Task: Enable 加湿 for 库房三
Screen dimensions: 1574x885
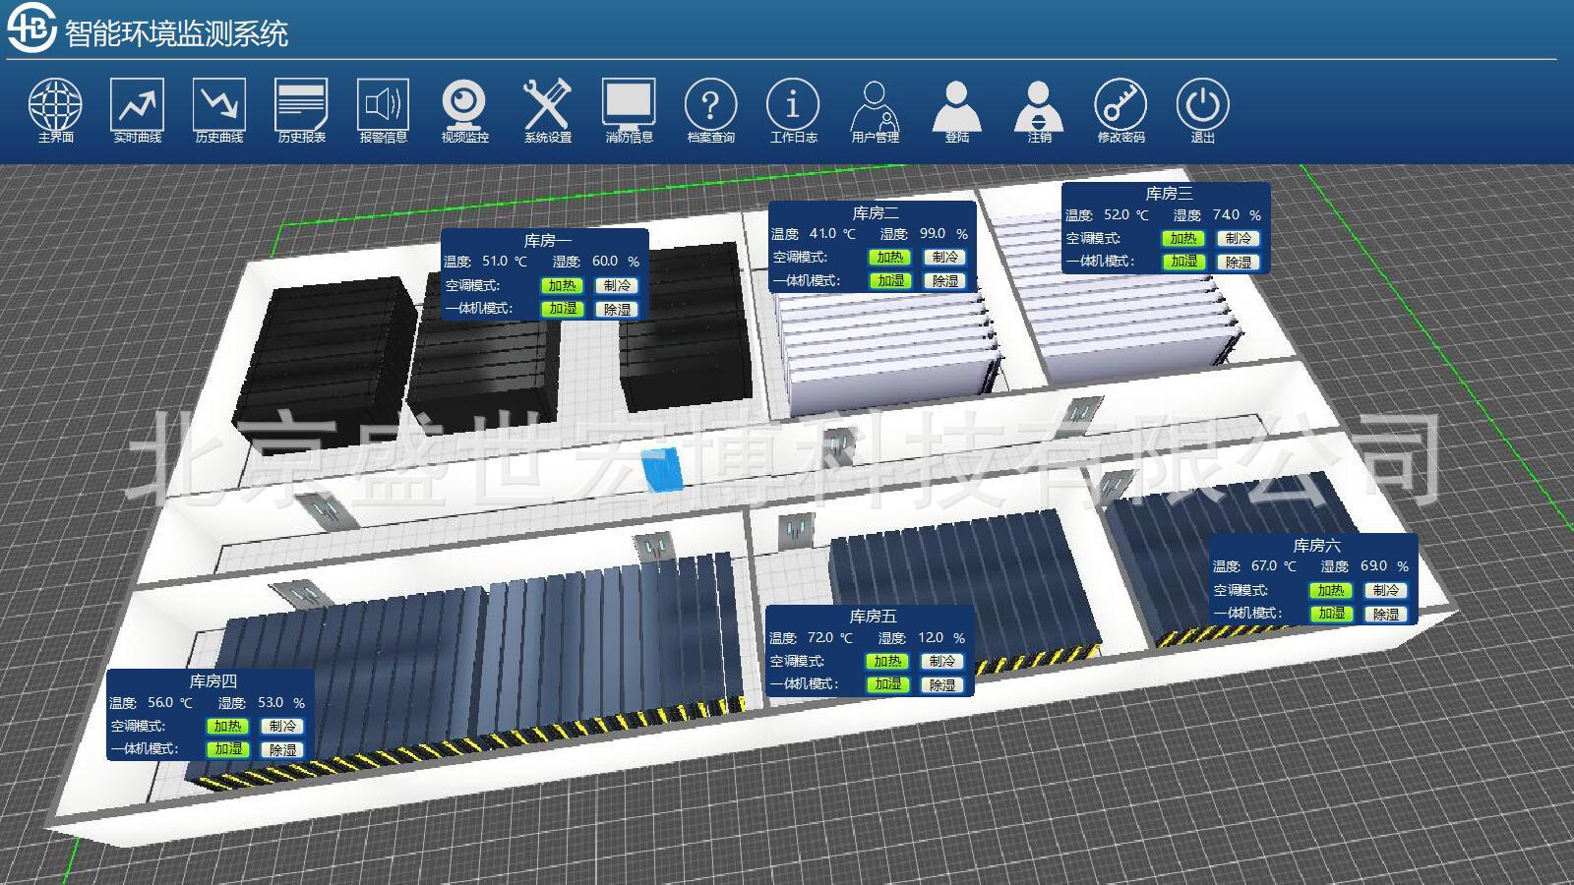Action: 1183,262
